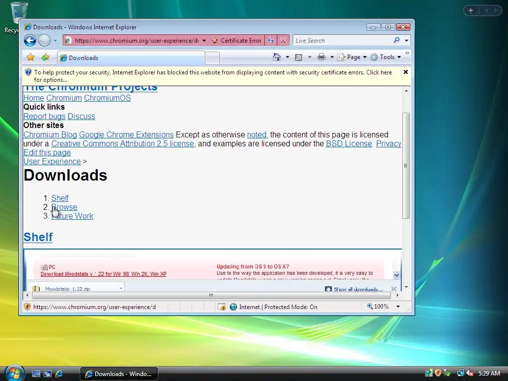Follow the Report bugs link
Image resolution: width=508 pixels, height=381 pixels.
pos(44,116)
